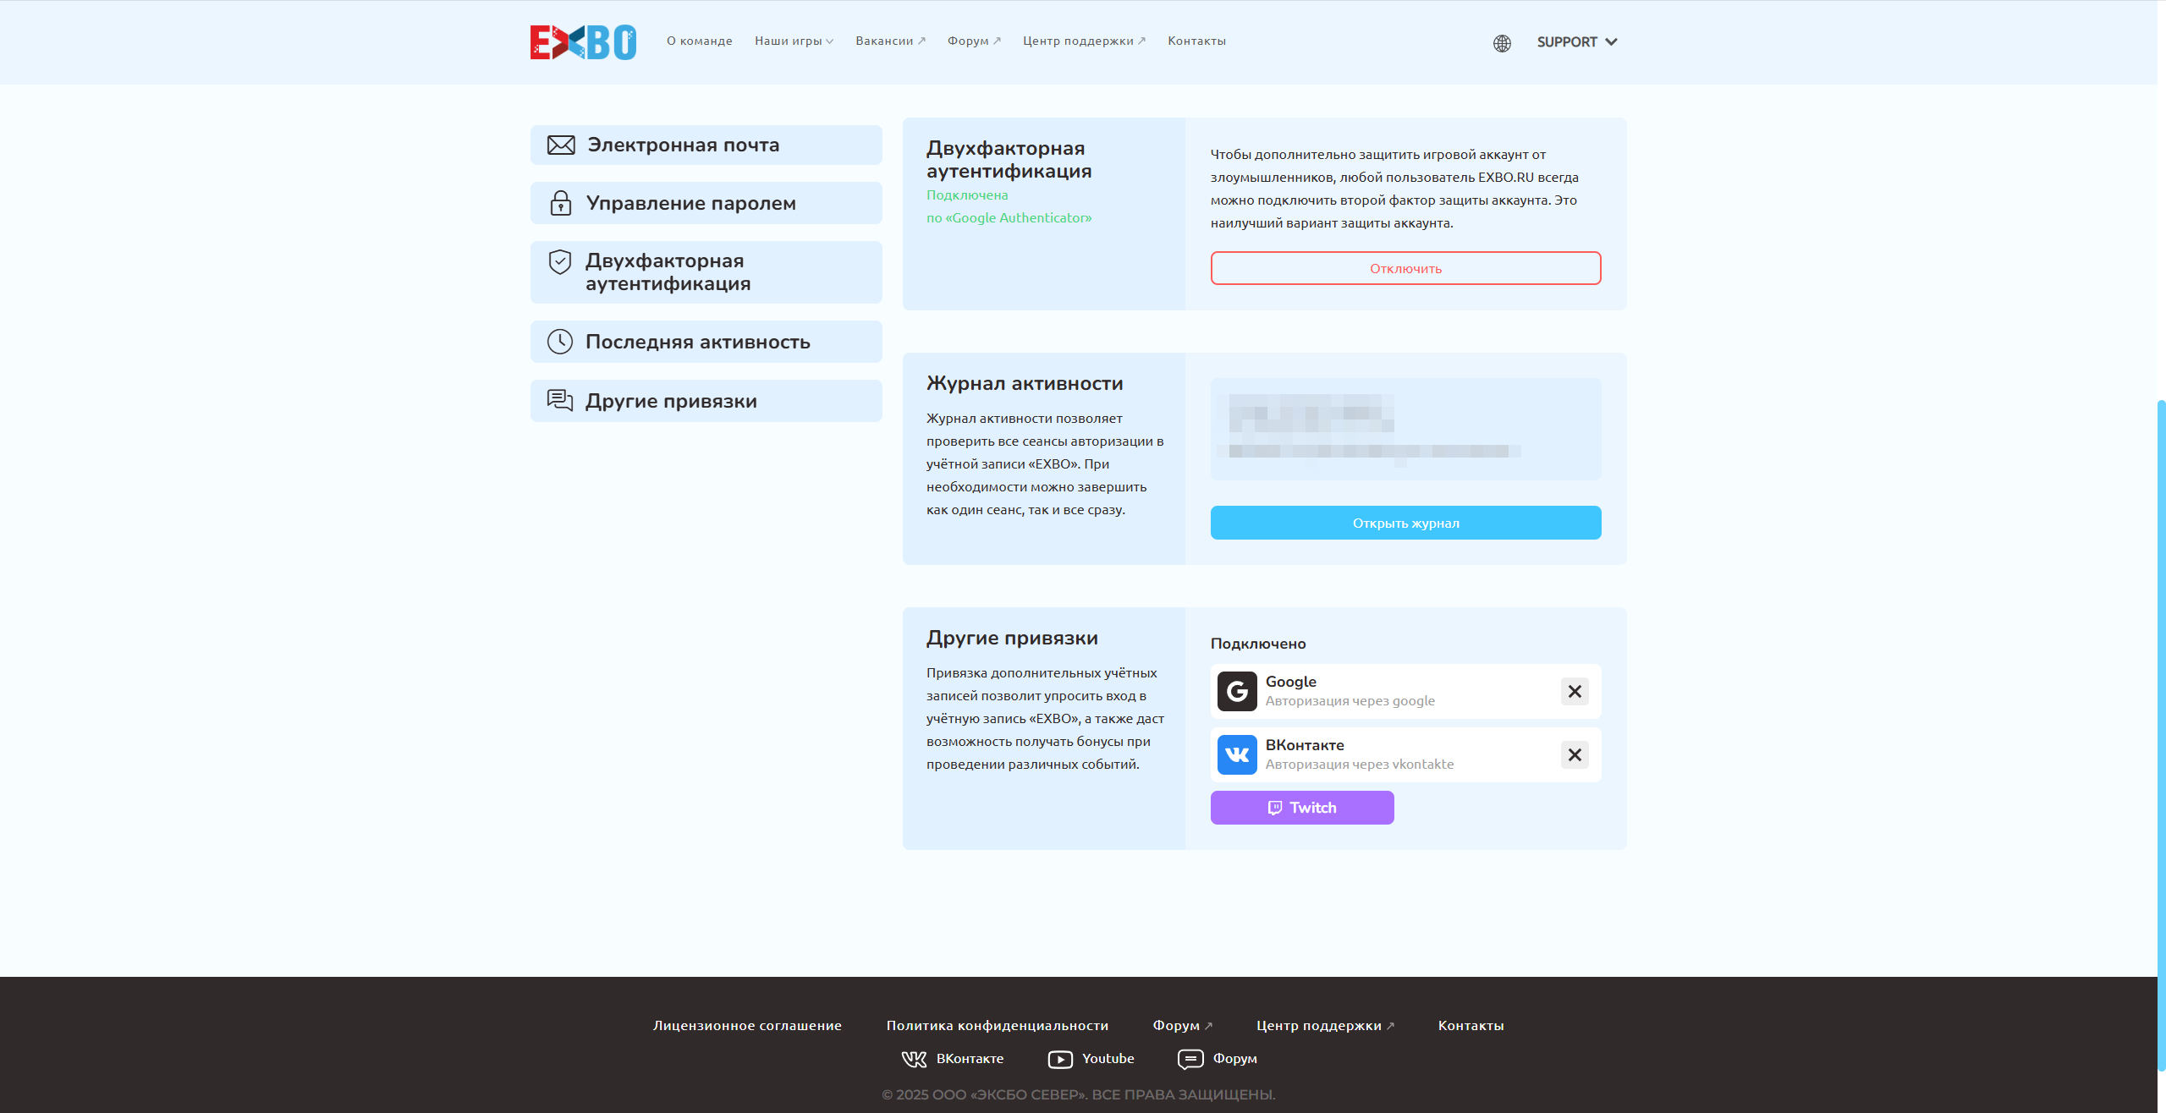Expand the SUPPORT account dropdown
This screenshot has height=1113, width=2166.
(1577, 42)
